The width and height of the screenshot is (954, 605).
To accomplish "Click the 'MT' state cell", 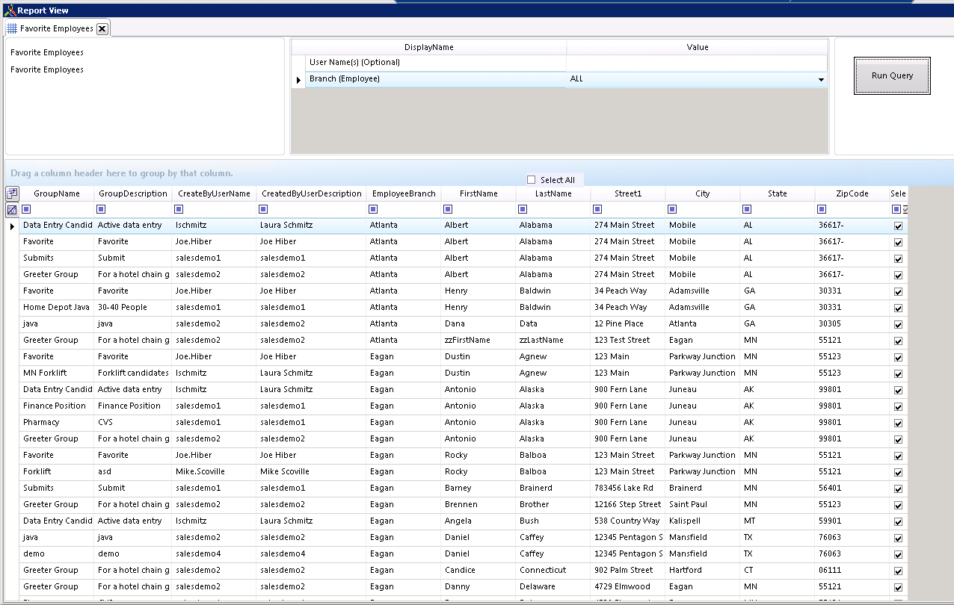I will coord(778,521).
